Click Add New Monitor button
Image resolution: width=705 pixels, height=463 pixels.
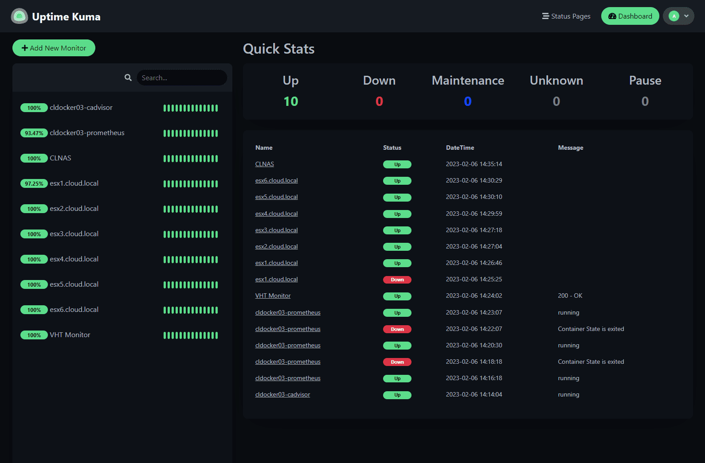(54, 48)
